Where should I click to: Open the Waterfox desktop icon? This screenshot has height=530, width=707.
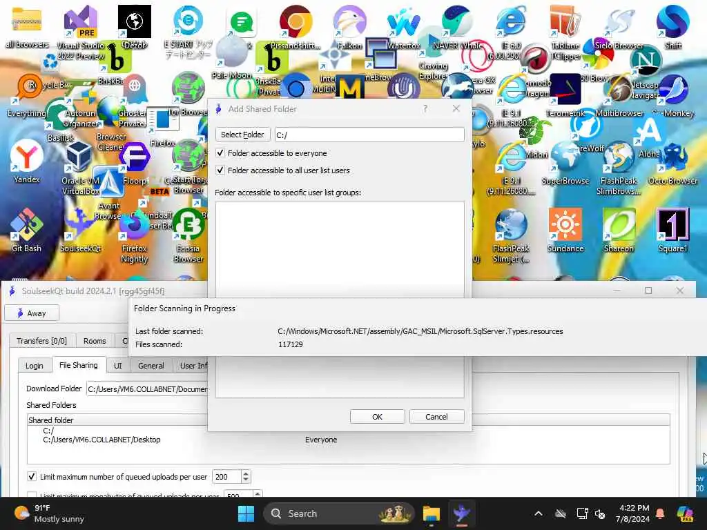[403, 26]
